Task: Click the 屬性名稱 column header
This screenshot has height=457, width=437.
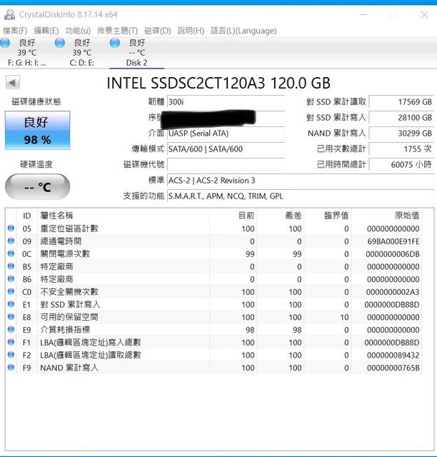Action: [x=57, y=215]
